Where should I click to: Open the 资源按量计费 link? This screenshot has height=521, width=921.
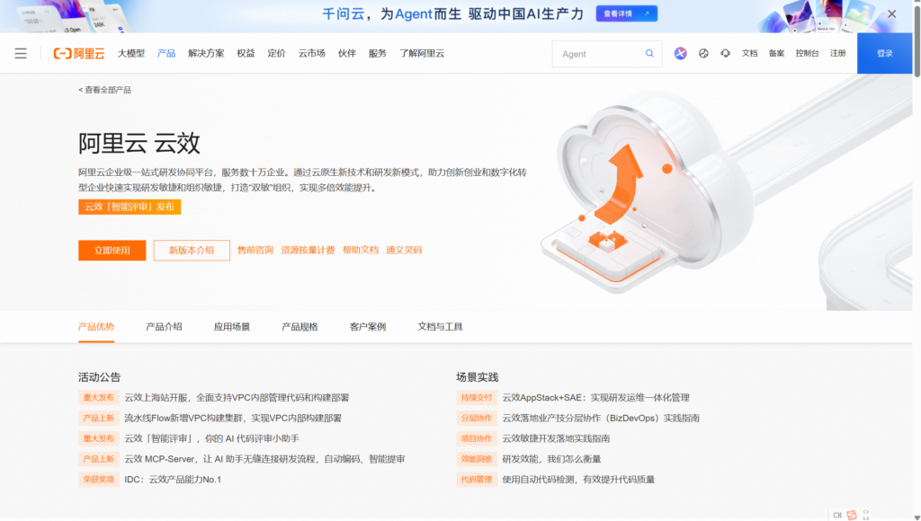coord(308,250)
